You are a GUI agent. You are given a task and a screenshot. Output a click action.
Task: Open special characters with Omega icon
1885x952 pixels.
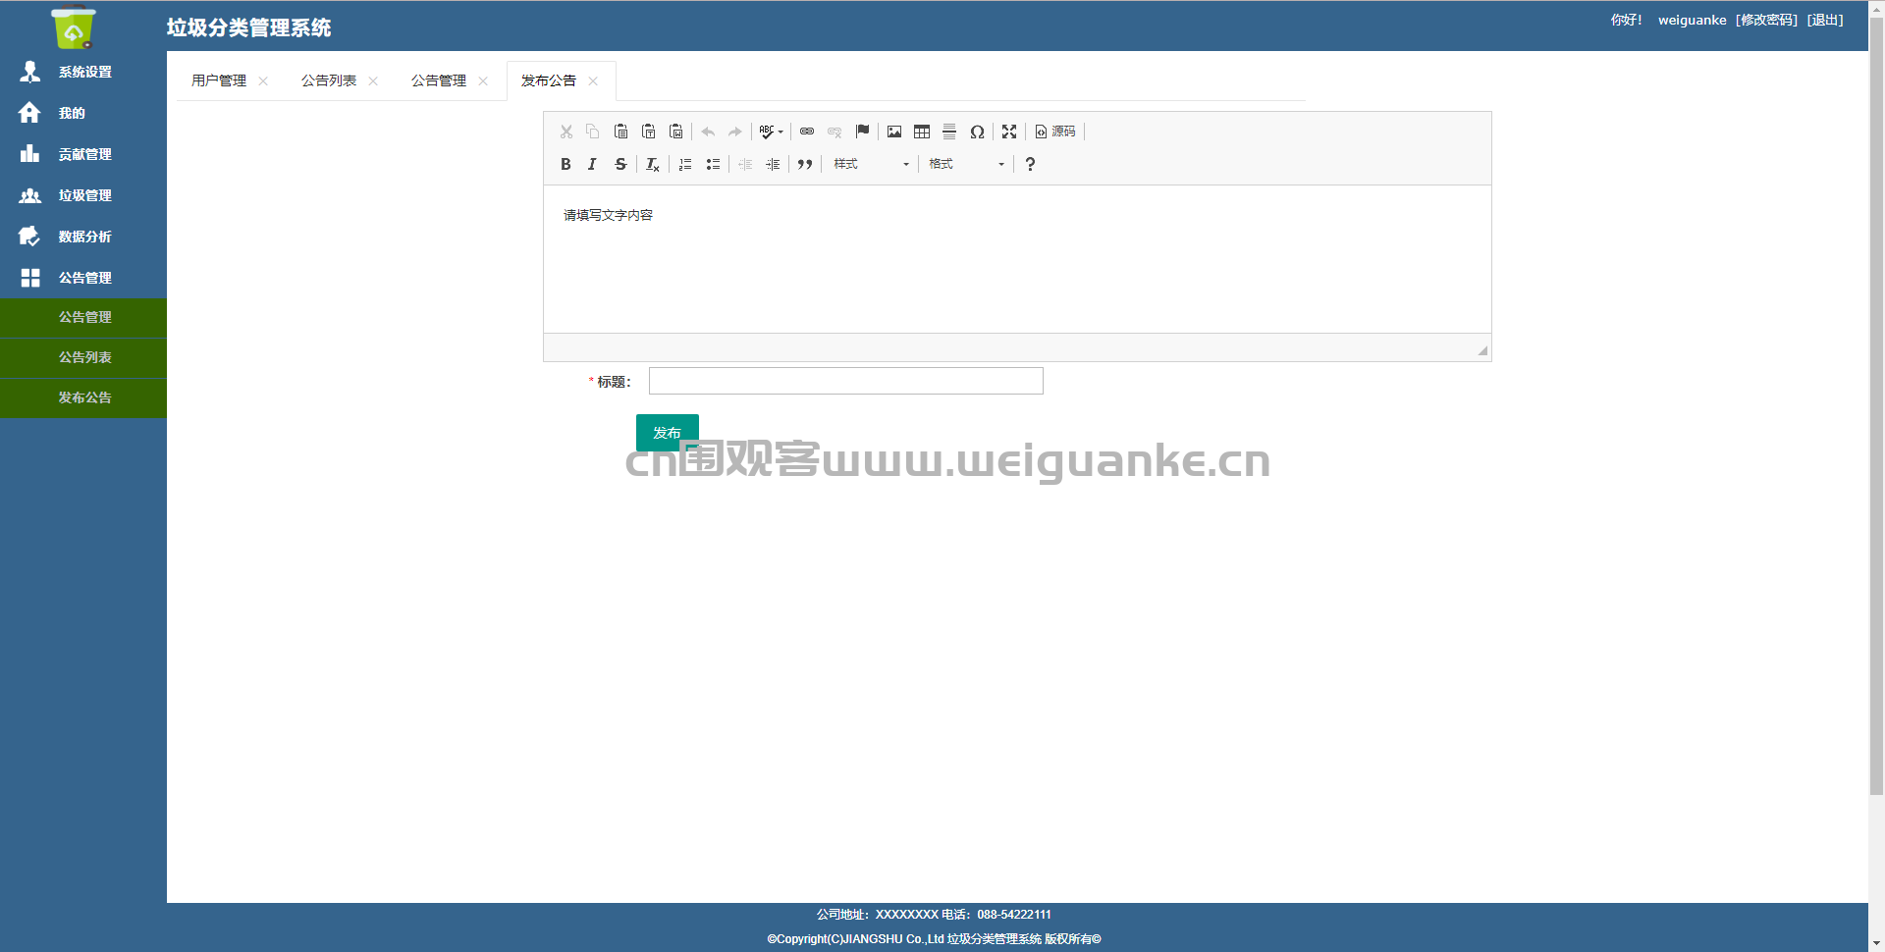pyautogui.click(x=977, y=132)
